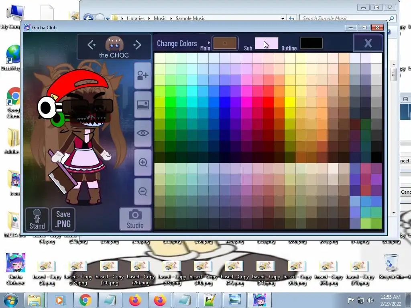Close the Change Colors panel with X

coord(368,43)
